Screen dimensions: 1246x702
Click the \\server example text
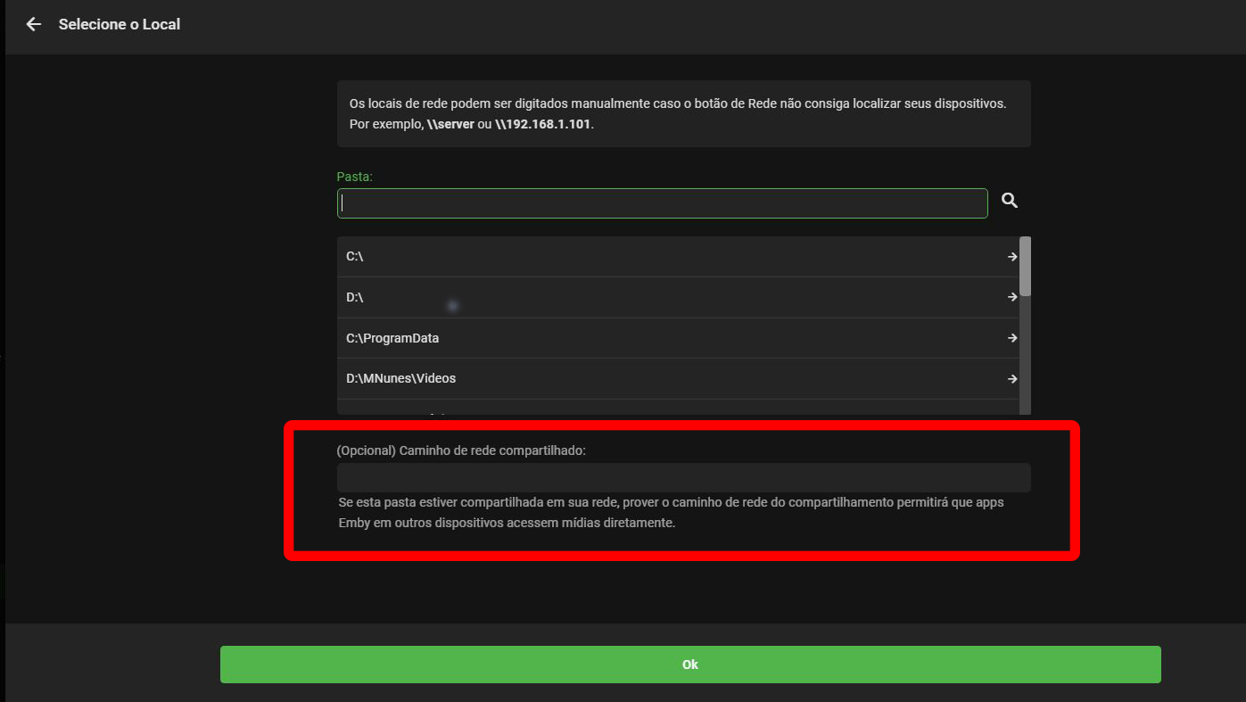pyautogui.click(x=450, y=124)
